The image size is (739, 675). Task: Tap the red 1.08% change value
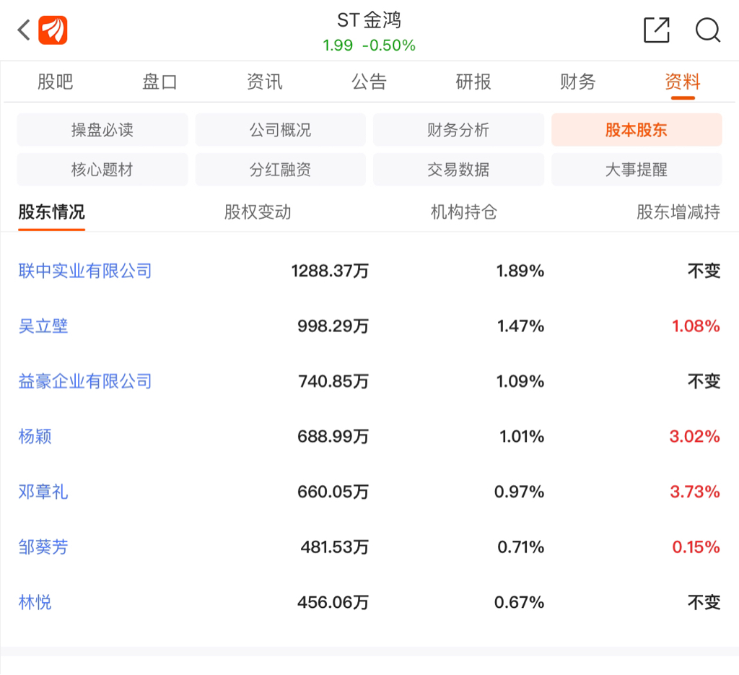click(x=696, y=326)
